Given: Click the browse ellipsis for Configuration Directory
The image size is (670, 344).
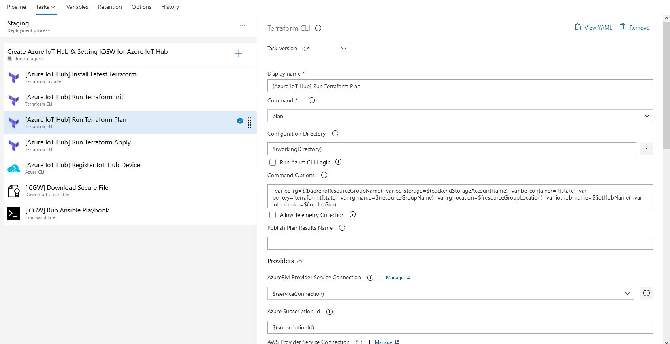Looking at the screenshot, I should point(646,149).
